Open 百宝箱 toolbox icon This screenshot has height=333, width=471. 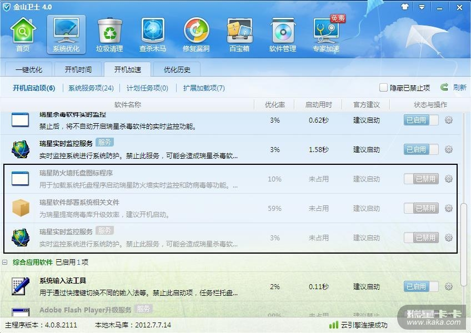point(239,34)
